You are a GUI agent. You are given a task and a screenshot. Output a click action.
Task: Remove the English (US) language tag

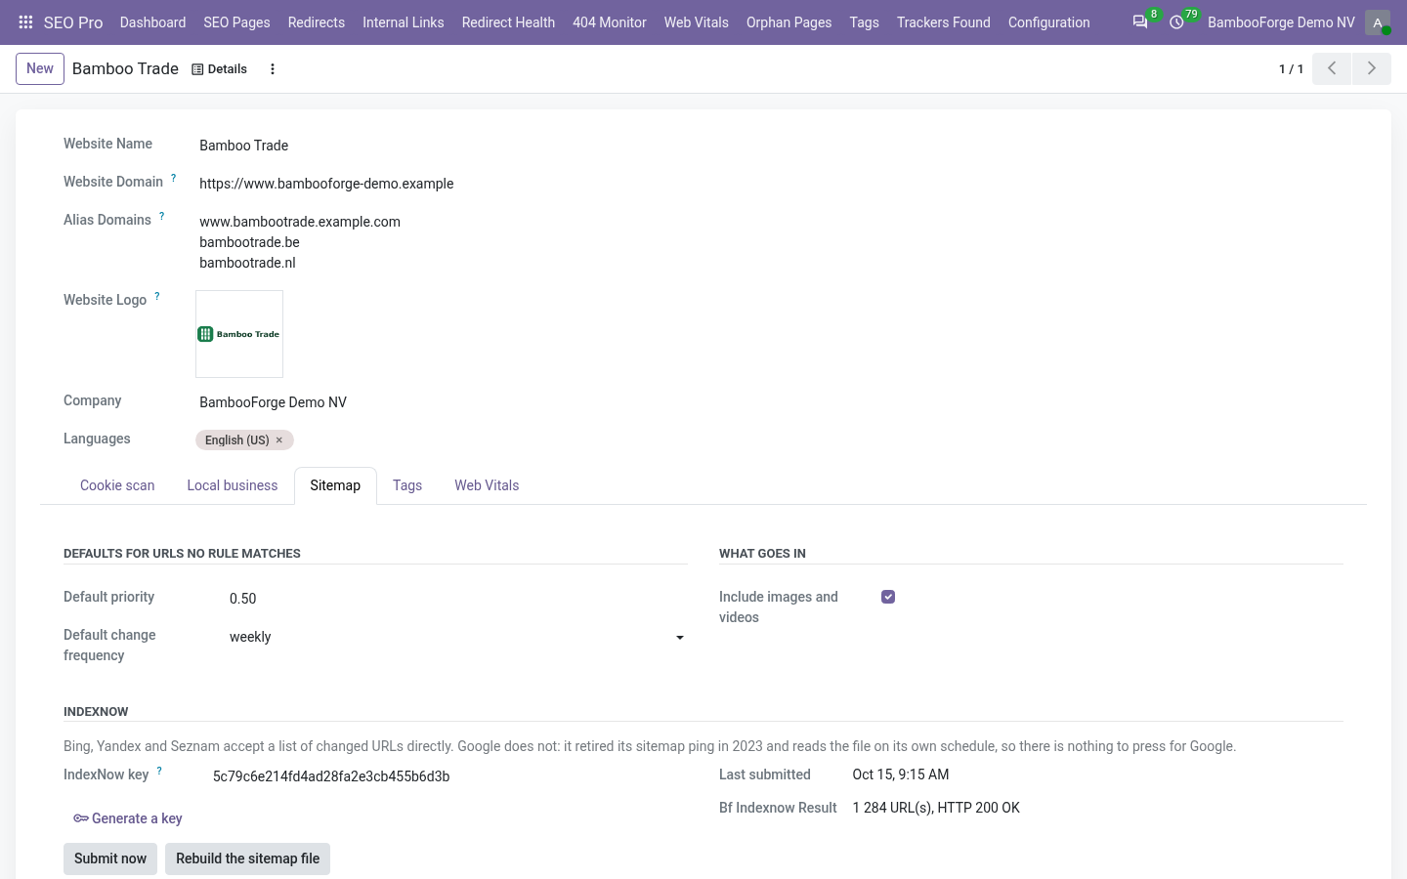pyautogui.click(x=279, y=440)
